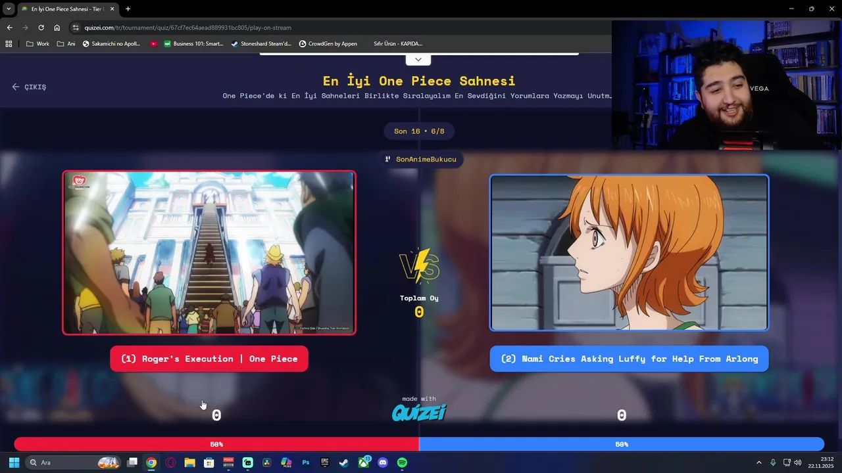Click the address bar URL
Image resolution: width=842 pixels, height=473 pixels.
point(188,28)
